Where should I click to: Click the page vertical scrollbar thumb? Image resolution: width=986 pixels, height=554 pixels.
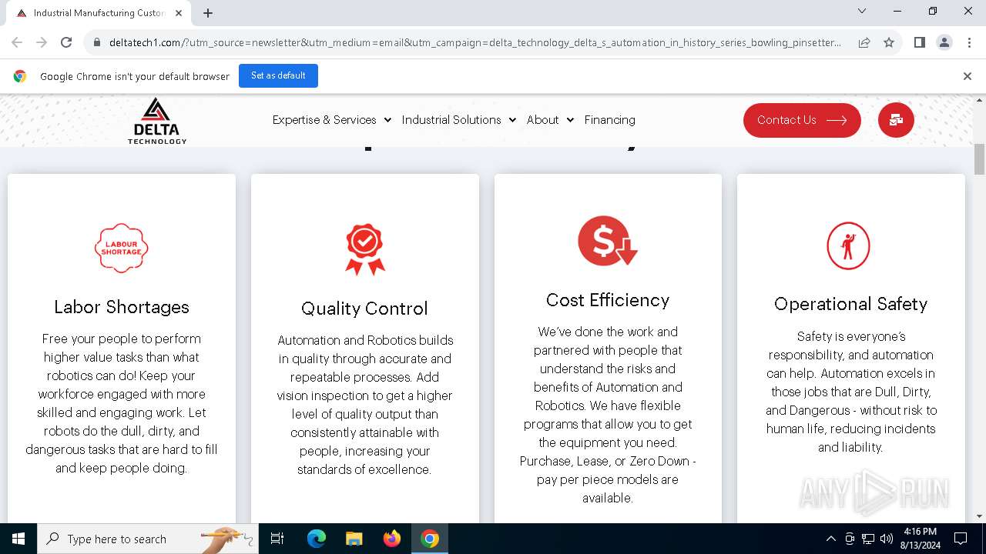pyautogui.click(x=979, y=159)
